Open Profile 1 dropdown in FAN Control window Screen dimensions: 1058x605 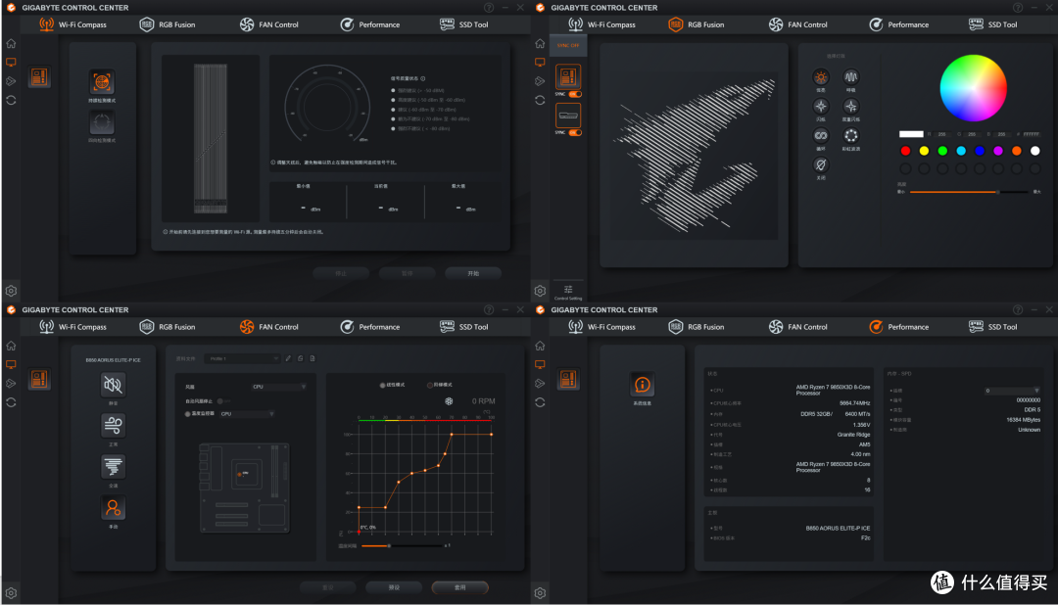[x=242, y=359]
